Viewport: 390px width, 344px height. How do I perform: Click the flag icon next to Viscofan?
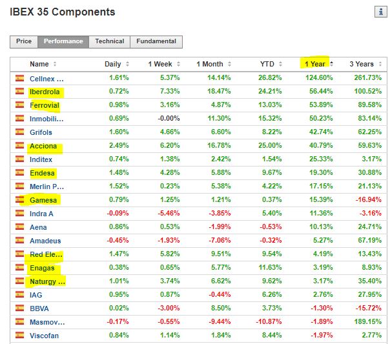pos(19,335)
